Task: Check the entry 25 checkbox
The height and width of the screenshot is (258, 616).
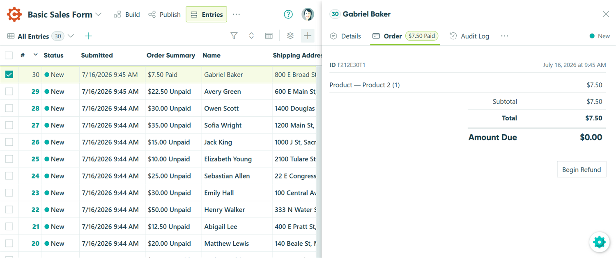Action: point(9,159)
